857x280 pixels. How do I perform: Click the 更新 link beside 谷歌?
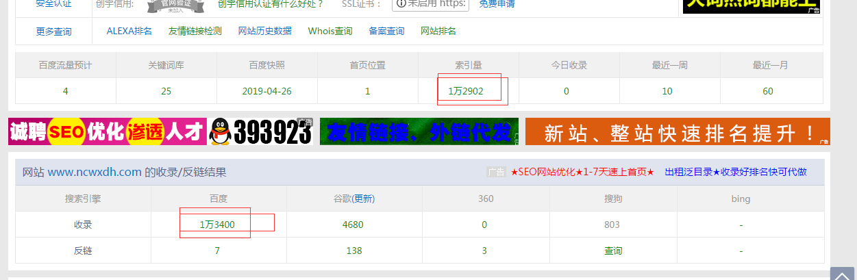coord(364,199)
